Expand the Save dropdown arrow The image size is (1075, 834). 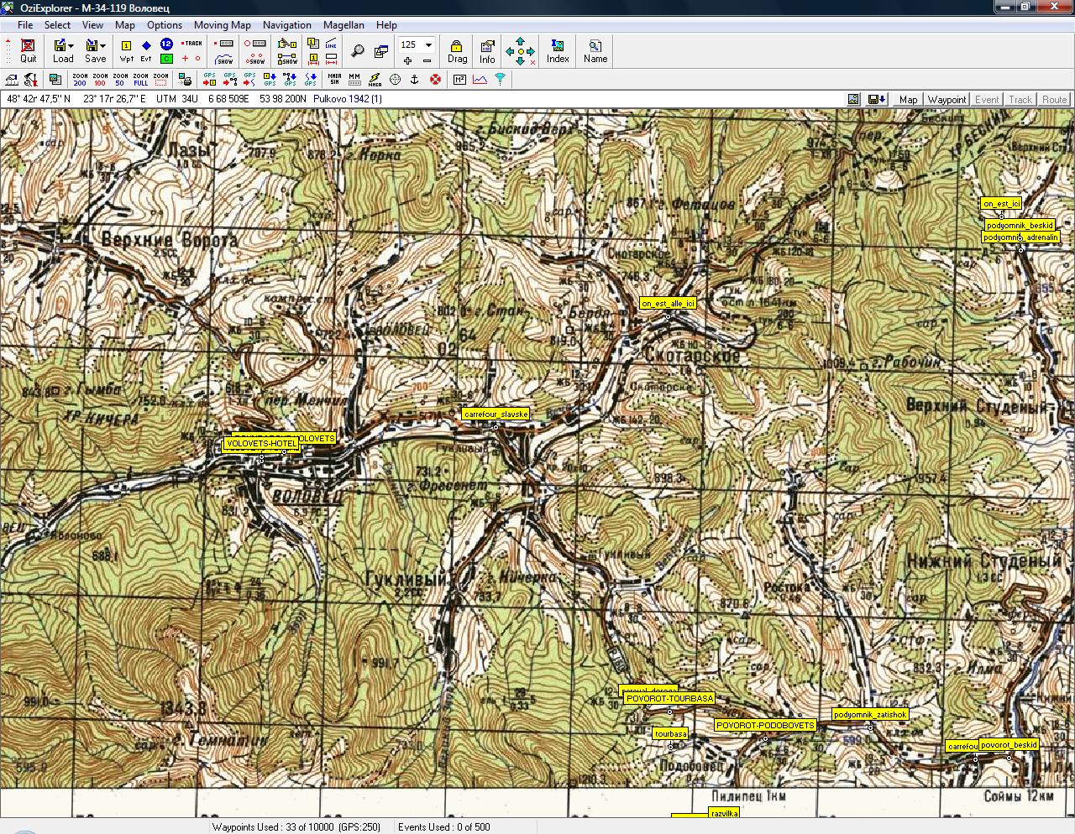click(x=103, y=46)
